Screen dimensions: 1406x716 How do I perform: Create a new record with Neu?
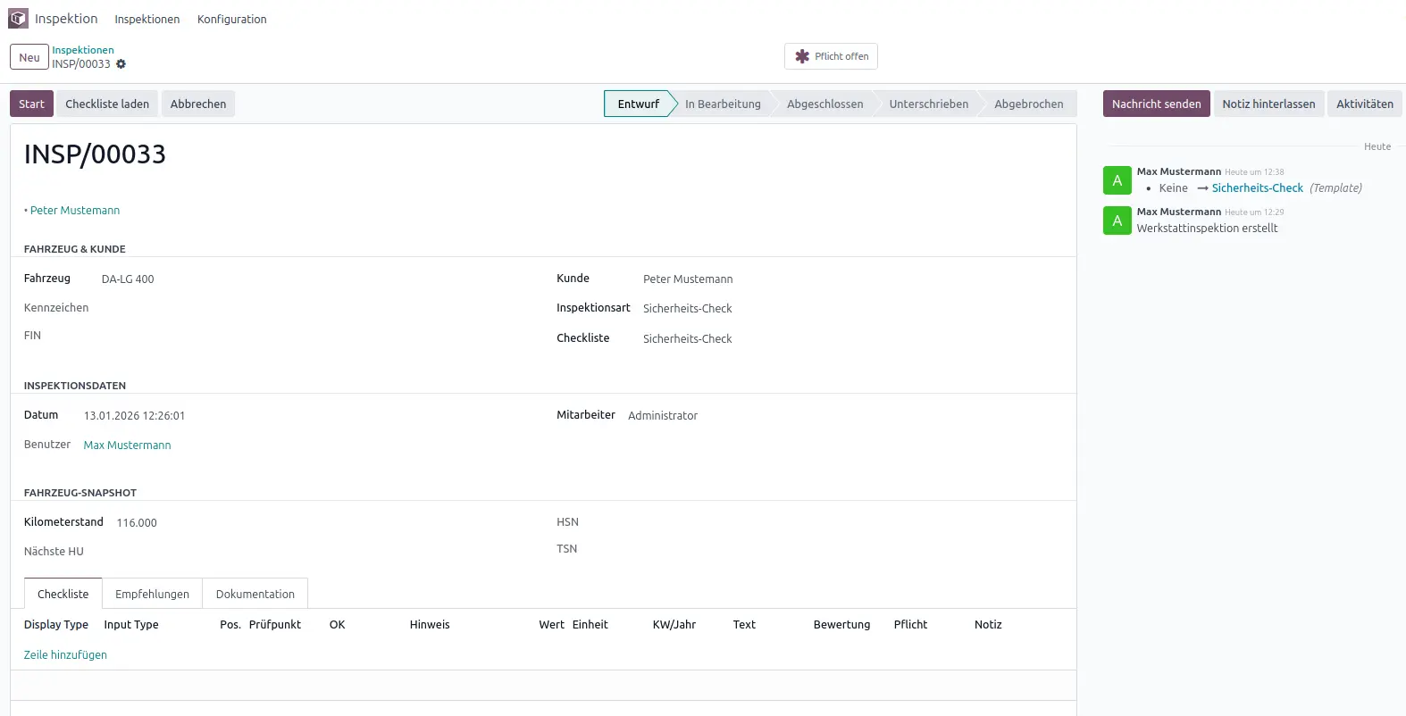point(29,57)
